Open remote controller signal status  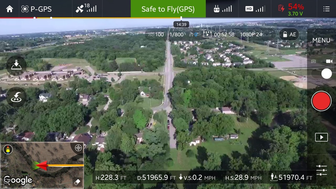point(223,9)
